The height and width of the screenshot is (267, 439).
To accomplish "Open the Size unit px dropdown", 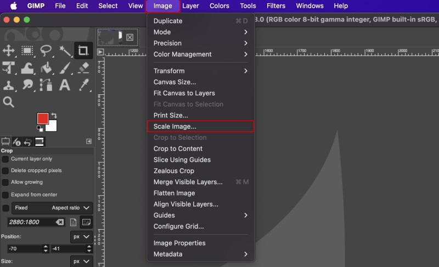I will [x=81, y=262].
